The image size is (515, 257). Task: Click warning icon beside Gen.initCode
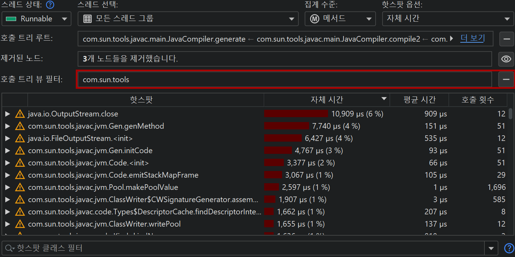[20, 150]
